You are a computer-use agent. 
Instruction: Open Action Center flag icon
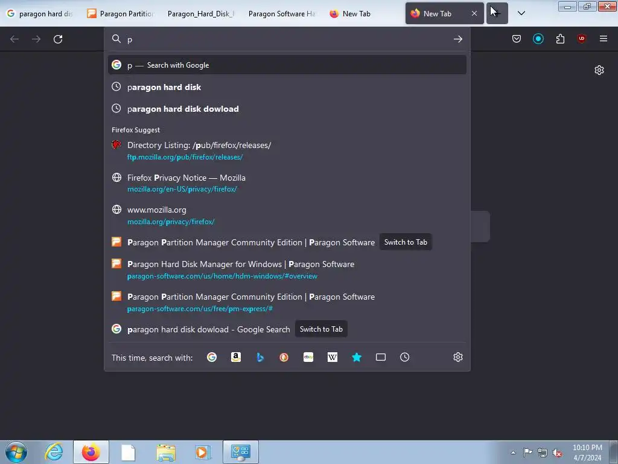527,453
